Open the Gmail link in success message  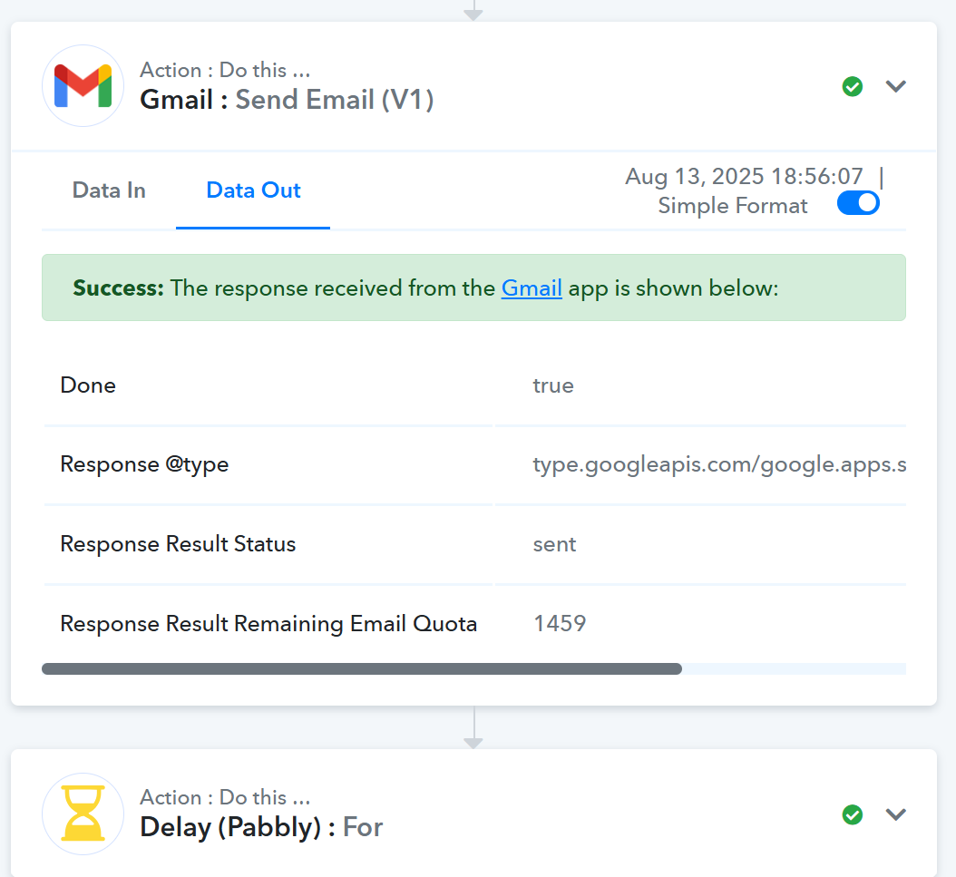pyautogui.click(x=532, y=288)
